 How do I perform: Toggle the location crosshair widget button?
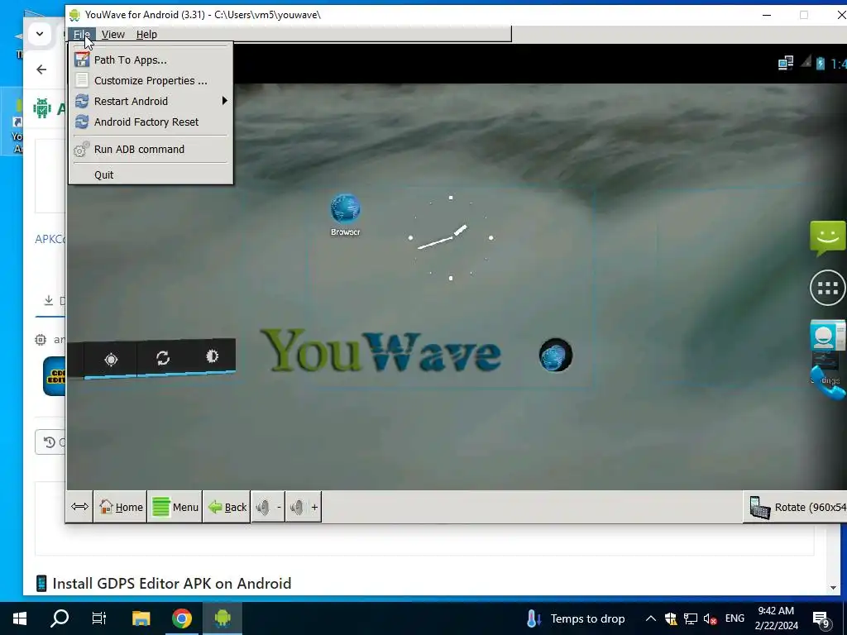[111, 359]
